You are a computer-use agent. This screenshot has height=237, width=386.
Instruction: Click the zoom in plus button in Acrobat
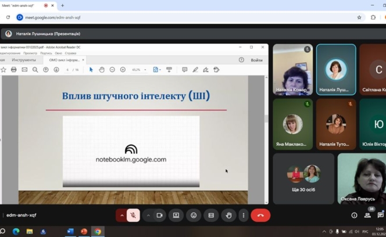pos(123,70)
